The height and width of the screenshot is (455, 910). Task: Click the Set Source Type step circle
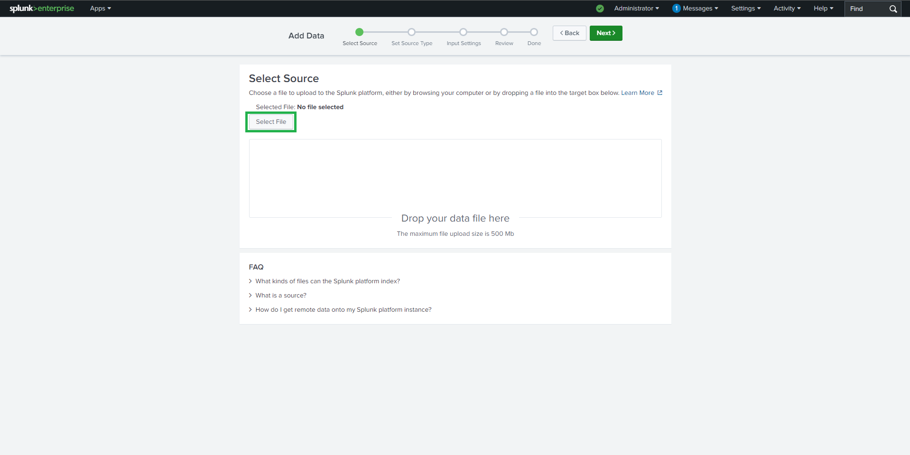pyautogui.click(x=412, y=32)
